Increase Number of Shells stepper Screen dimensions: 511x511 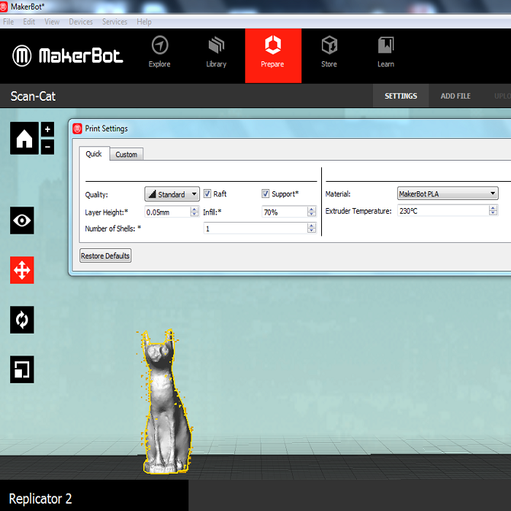point(312,226)
